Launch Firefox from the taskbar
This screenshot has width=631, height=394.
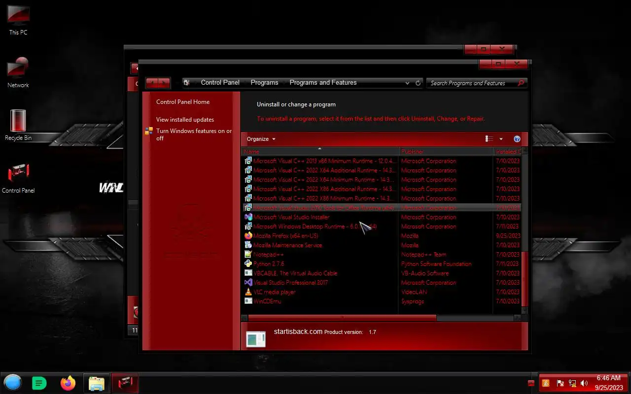[68, 383]
